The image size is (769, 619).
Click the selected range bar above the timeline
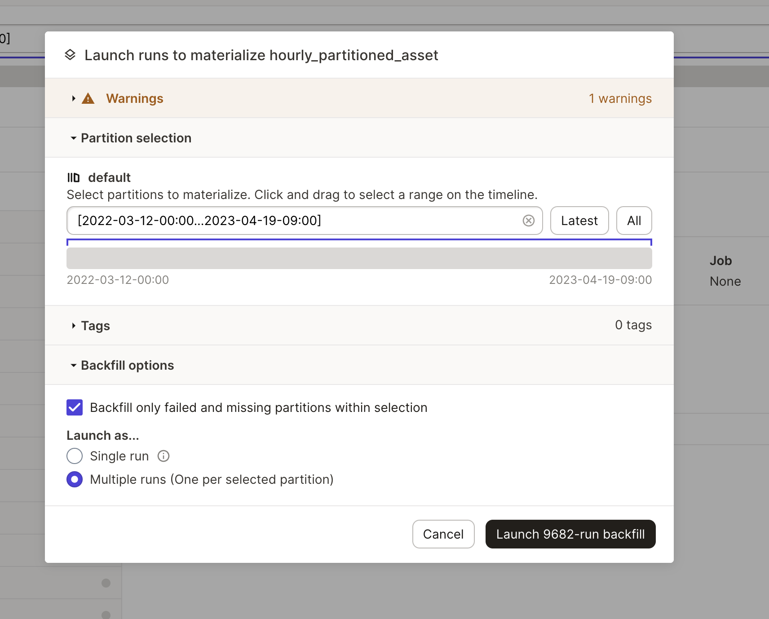[x=359, y=242]
